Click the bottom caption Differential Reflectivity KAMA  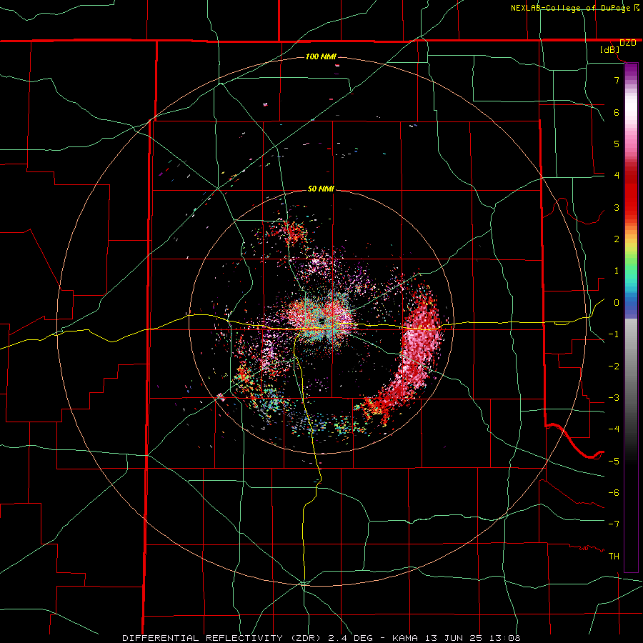click(321, 638)
